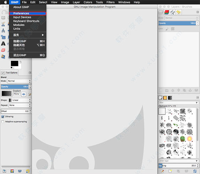Click the Delete brush icon
Viewport: 200px width, 174px height.
click(186, 171)
